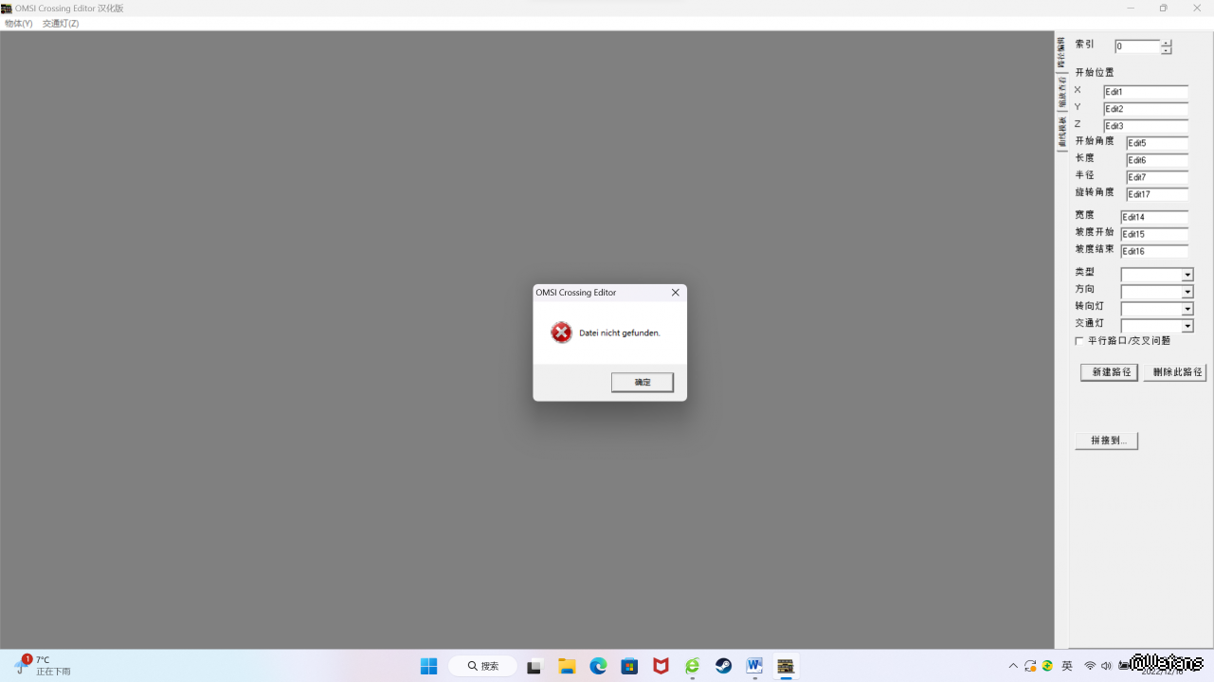Click the red error icon in the dialog
Image resolution: width=1214 pixels, height=682 pixels.
[562, 332]
